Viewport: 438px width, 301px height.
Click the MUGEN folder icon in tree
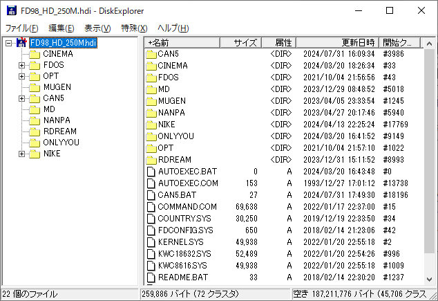point(34,87)
